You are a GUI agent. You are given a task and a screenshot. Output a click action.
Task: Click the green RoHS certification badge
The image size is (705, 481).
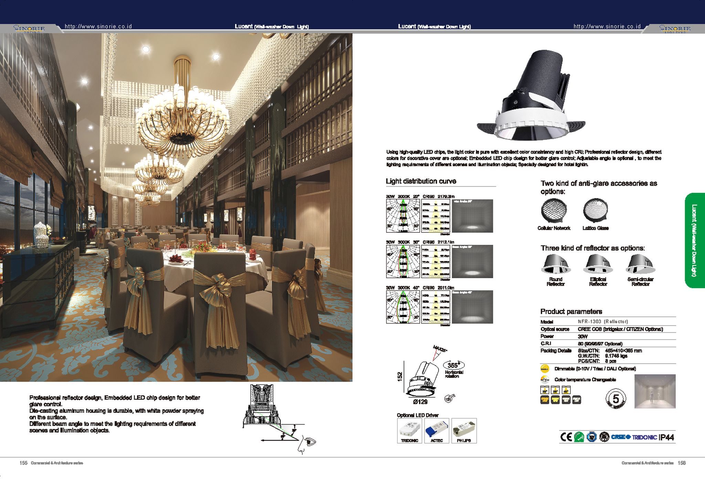coord(579,437)
